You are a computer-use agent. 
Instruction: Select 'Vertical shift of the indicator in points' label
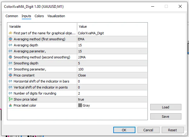[41, 87]
